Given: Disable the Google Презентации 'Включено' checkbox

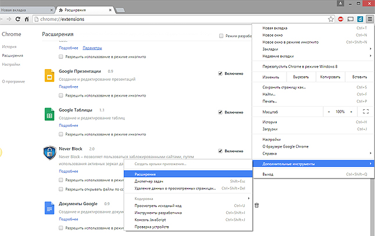Looking at the screenshot, I should [x=220, y=74].
